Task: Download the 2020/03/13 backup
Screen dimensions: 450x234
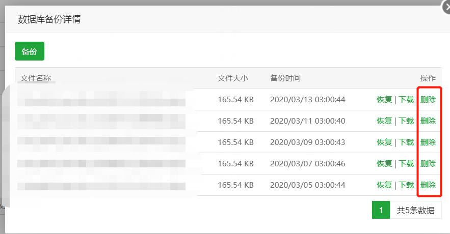Action: 406,100
